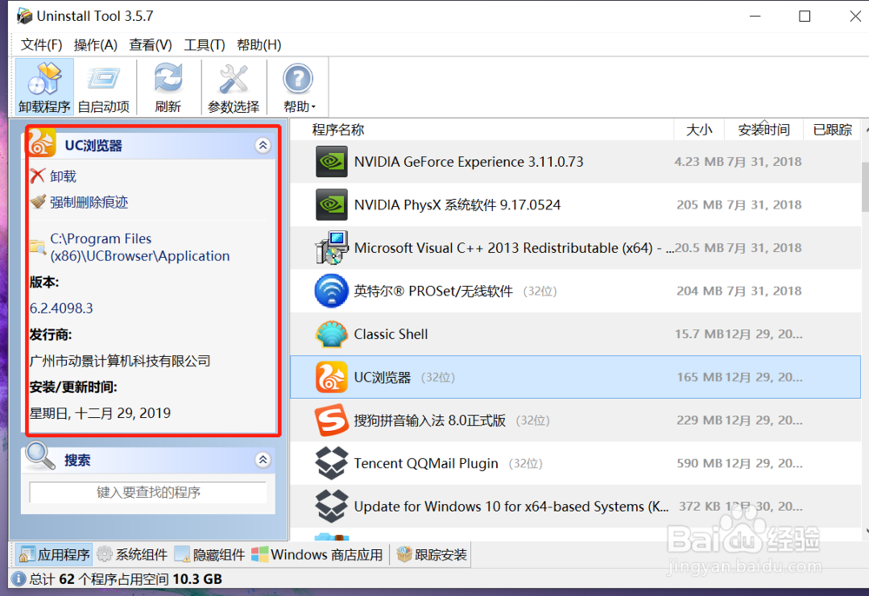Click publisher 广州市动景计算机科技有限公司 text
Image resolution: width=869 pixels, height=596 pixels.
pyautogui.click(x=120, y=361)
